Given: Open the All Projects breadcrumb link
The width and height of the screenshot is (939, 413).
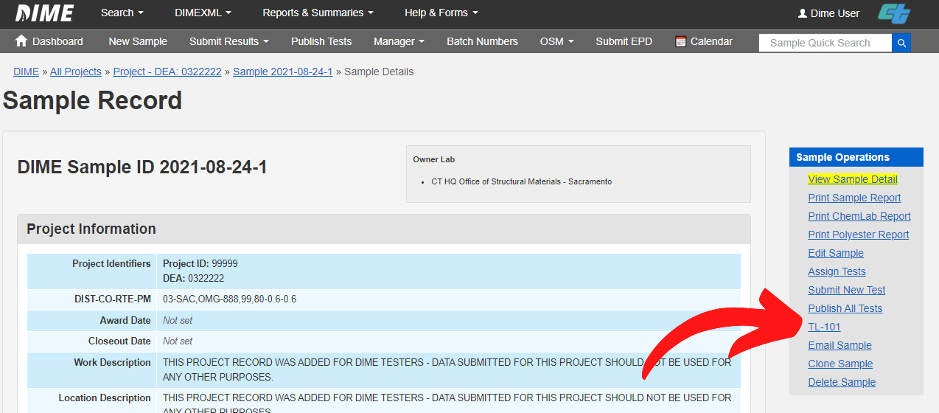Looking at the screenshot, I should [x=76, y=72].
